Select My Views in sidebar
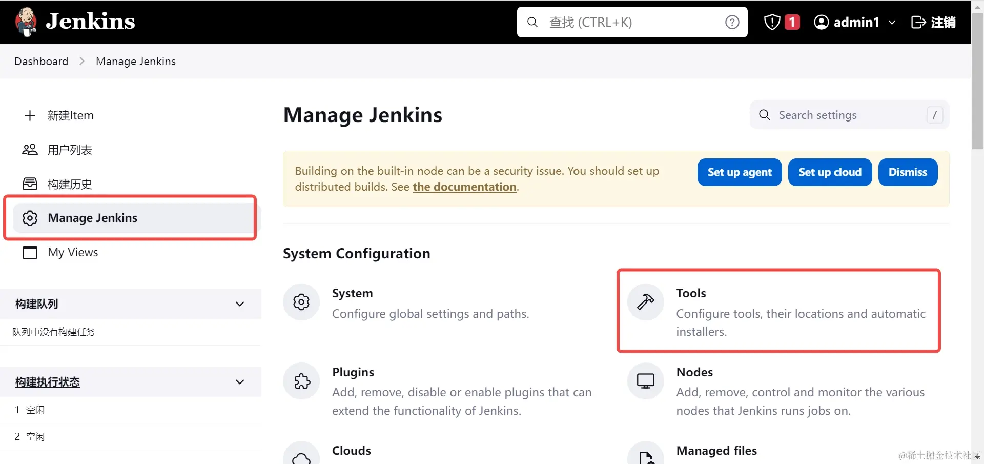 coord(73,252)
